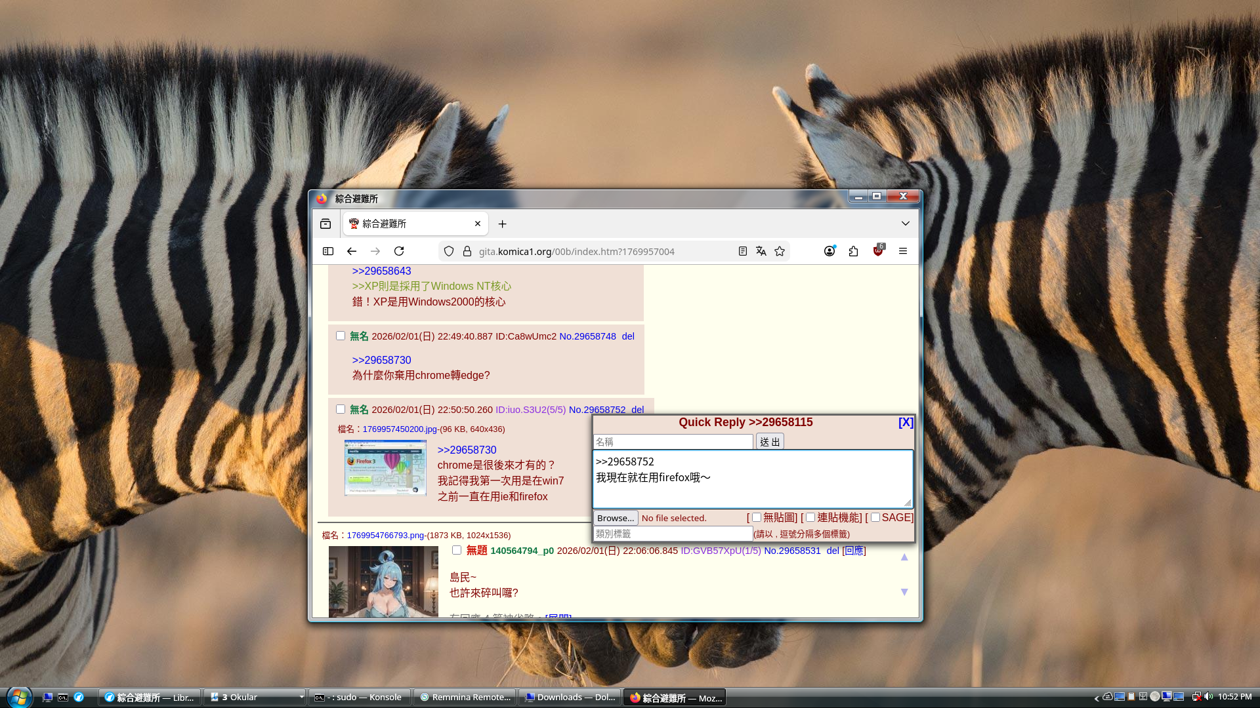The image size is (1260, 708).
Task: Expand the list all tabs chevron
Action: (x=906, y=224)
